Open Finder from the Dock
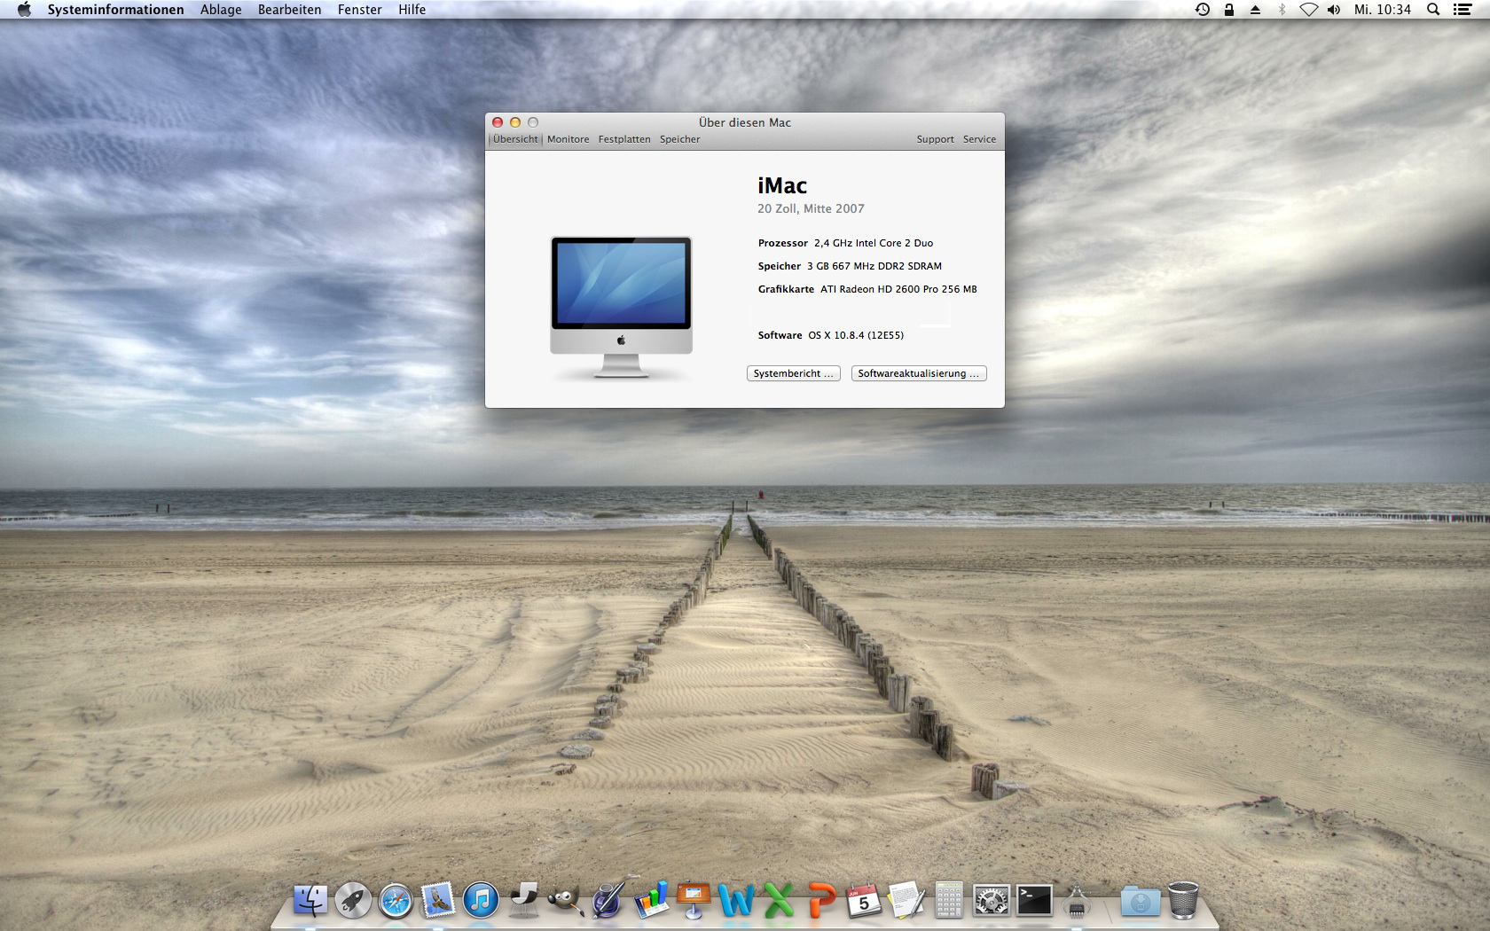Image resolution: width=1490 pixels, height=931 pixels. [310, 901]
